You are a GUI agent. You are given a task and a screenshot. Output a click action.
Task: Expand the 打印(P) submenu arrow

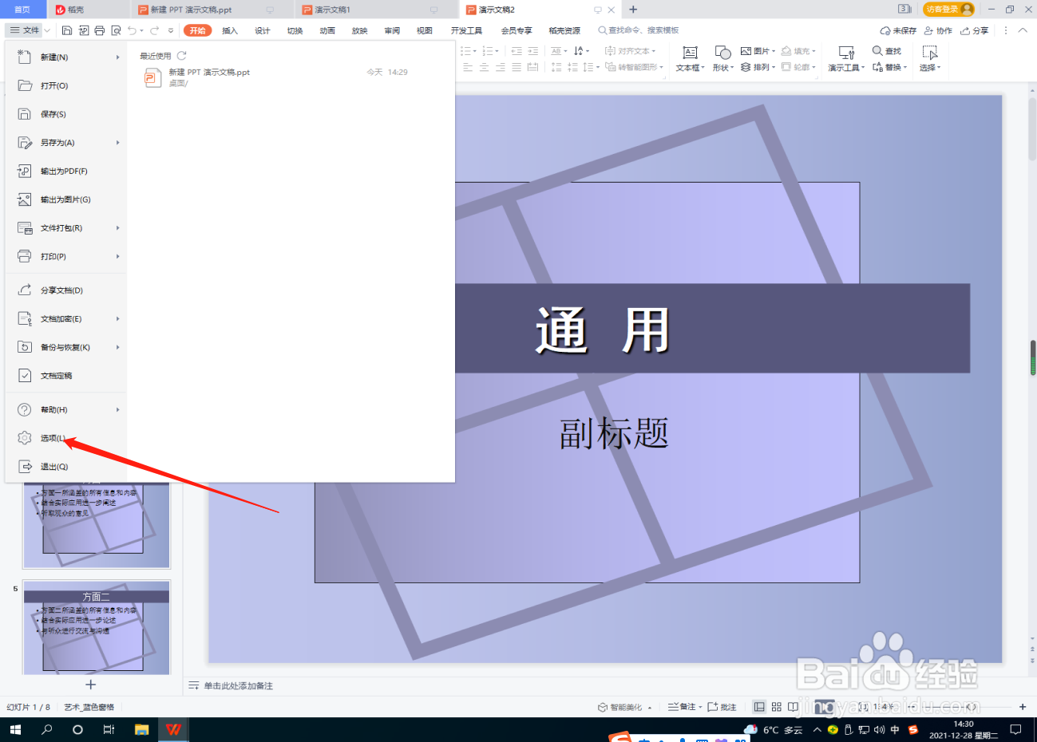coord(117,257)
